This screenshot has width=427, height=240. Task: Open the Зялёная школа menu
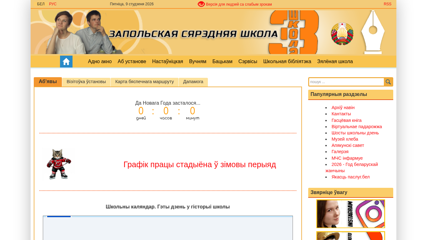tap(335, 62)
